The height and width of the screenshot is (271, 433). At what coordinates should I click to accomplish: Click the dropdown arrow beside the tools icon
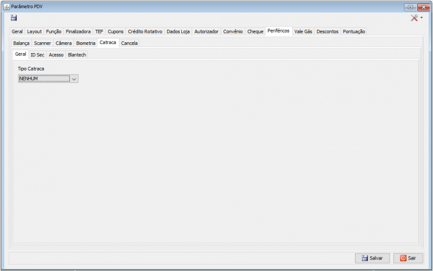422,18
